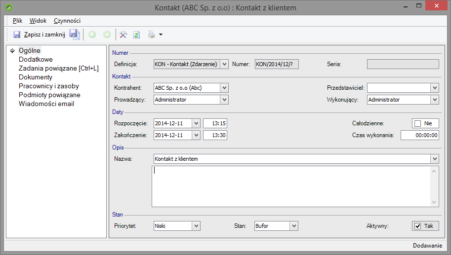
Task: Expand the Prowadzący dropdown arrow
Action: pyautogui.click(x=224, y=100)
